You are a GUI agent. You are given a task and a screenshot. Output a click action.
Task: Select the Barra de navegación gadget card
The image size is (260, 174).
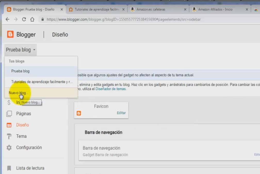(x=169, y=150)
